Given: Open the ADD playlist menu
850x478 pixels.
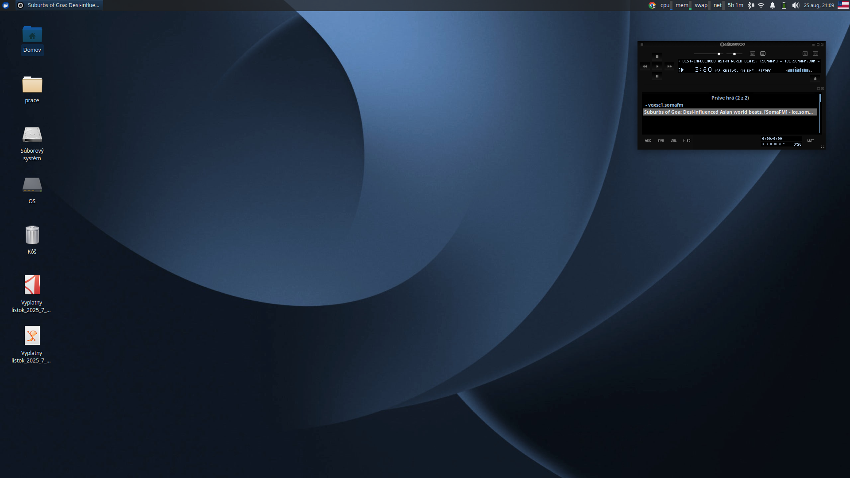Looking at the screenshot, I should click(648, 141).
